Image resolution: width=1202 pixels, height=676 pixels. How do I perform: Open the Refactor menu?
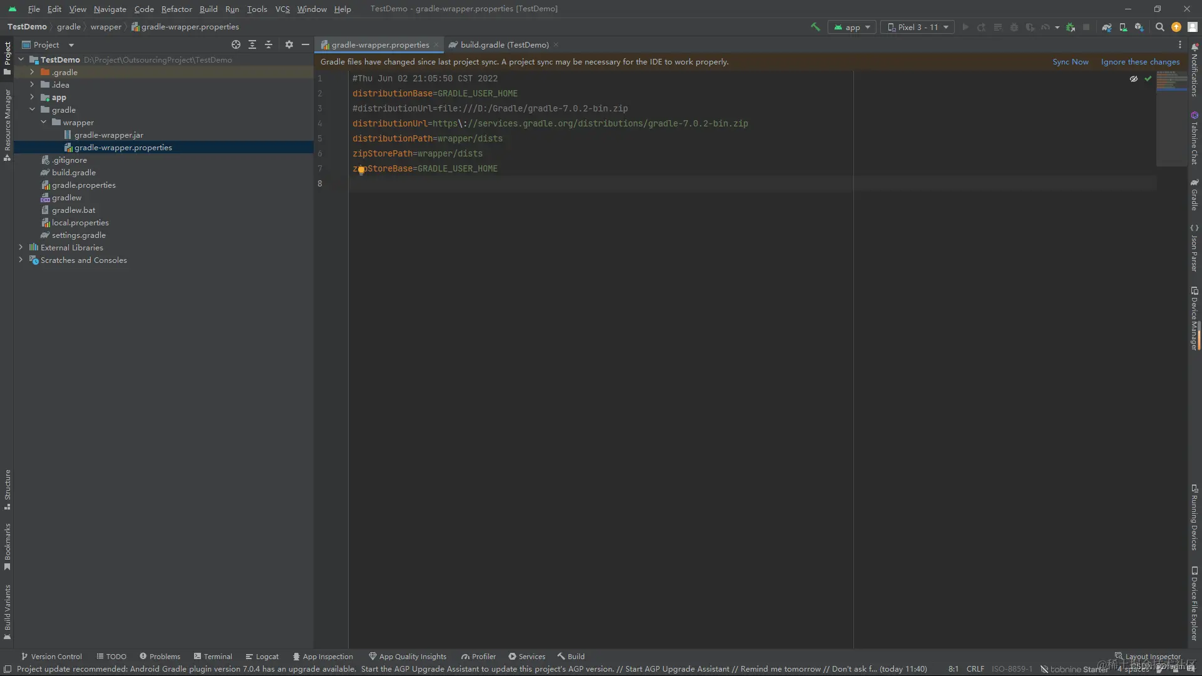click(177, 9)
